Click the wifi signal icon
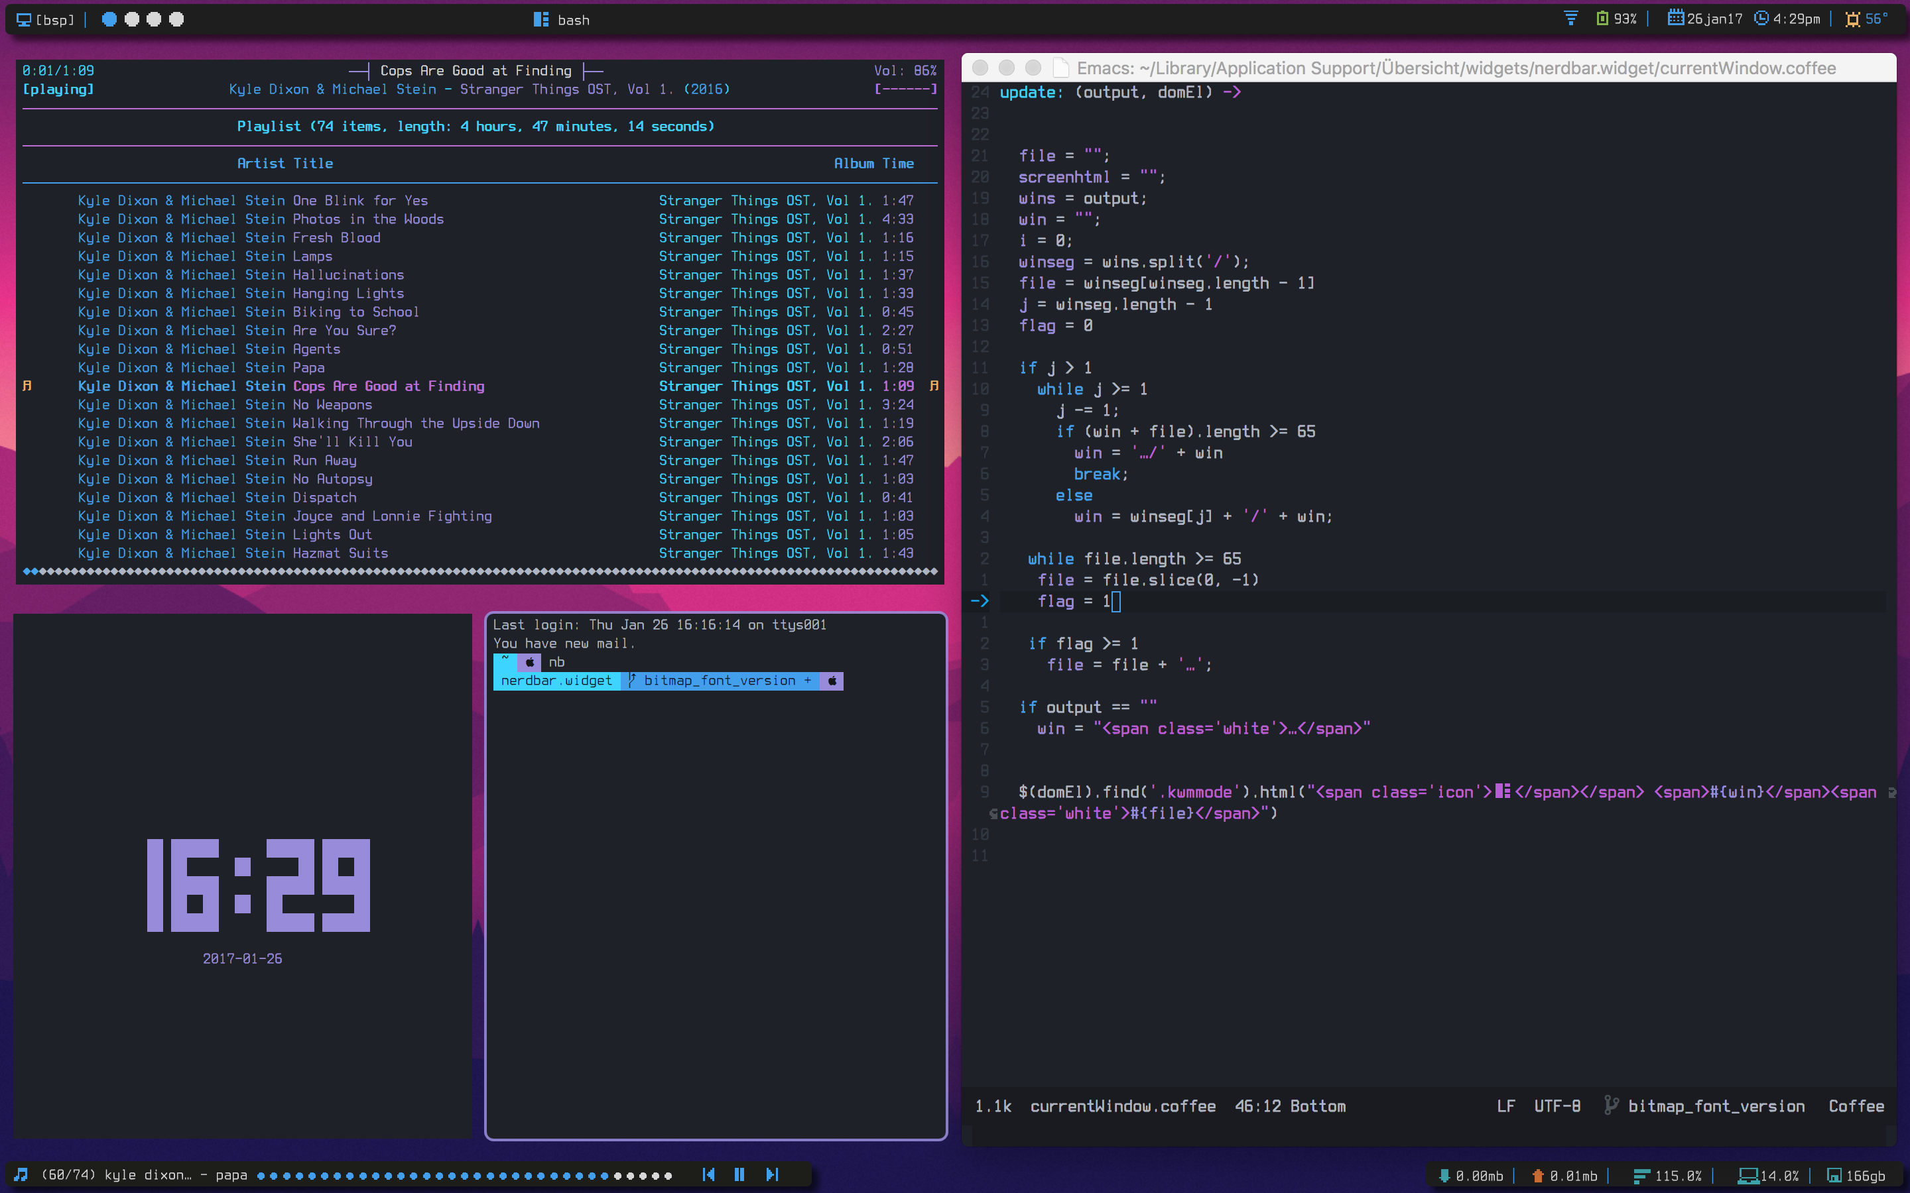 coord(1570,18)
